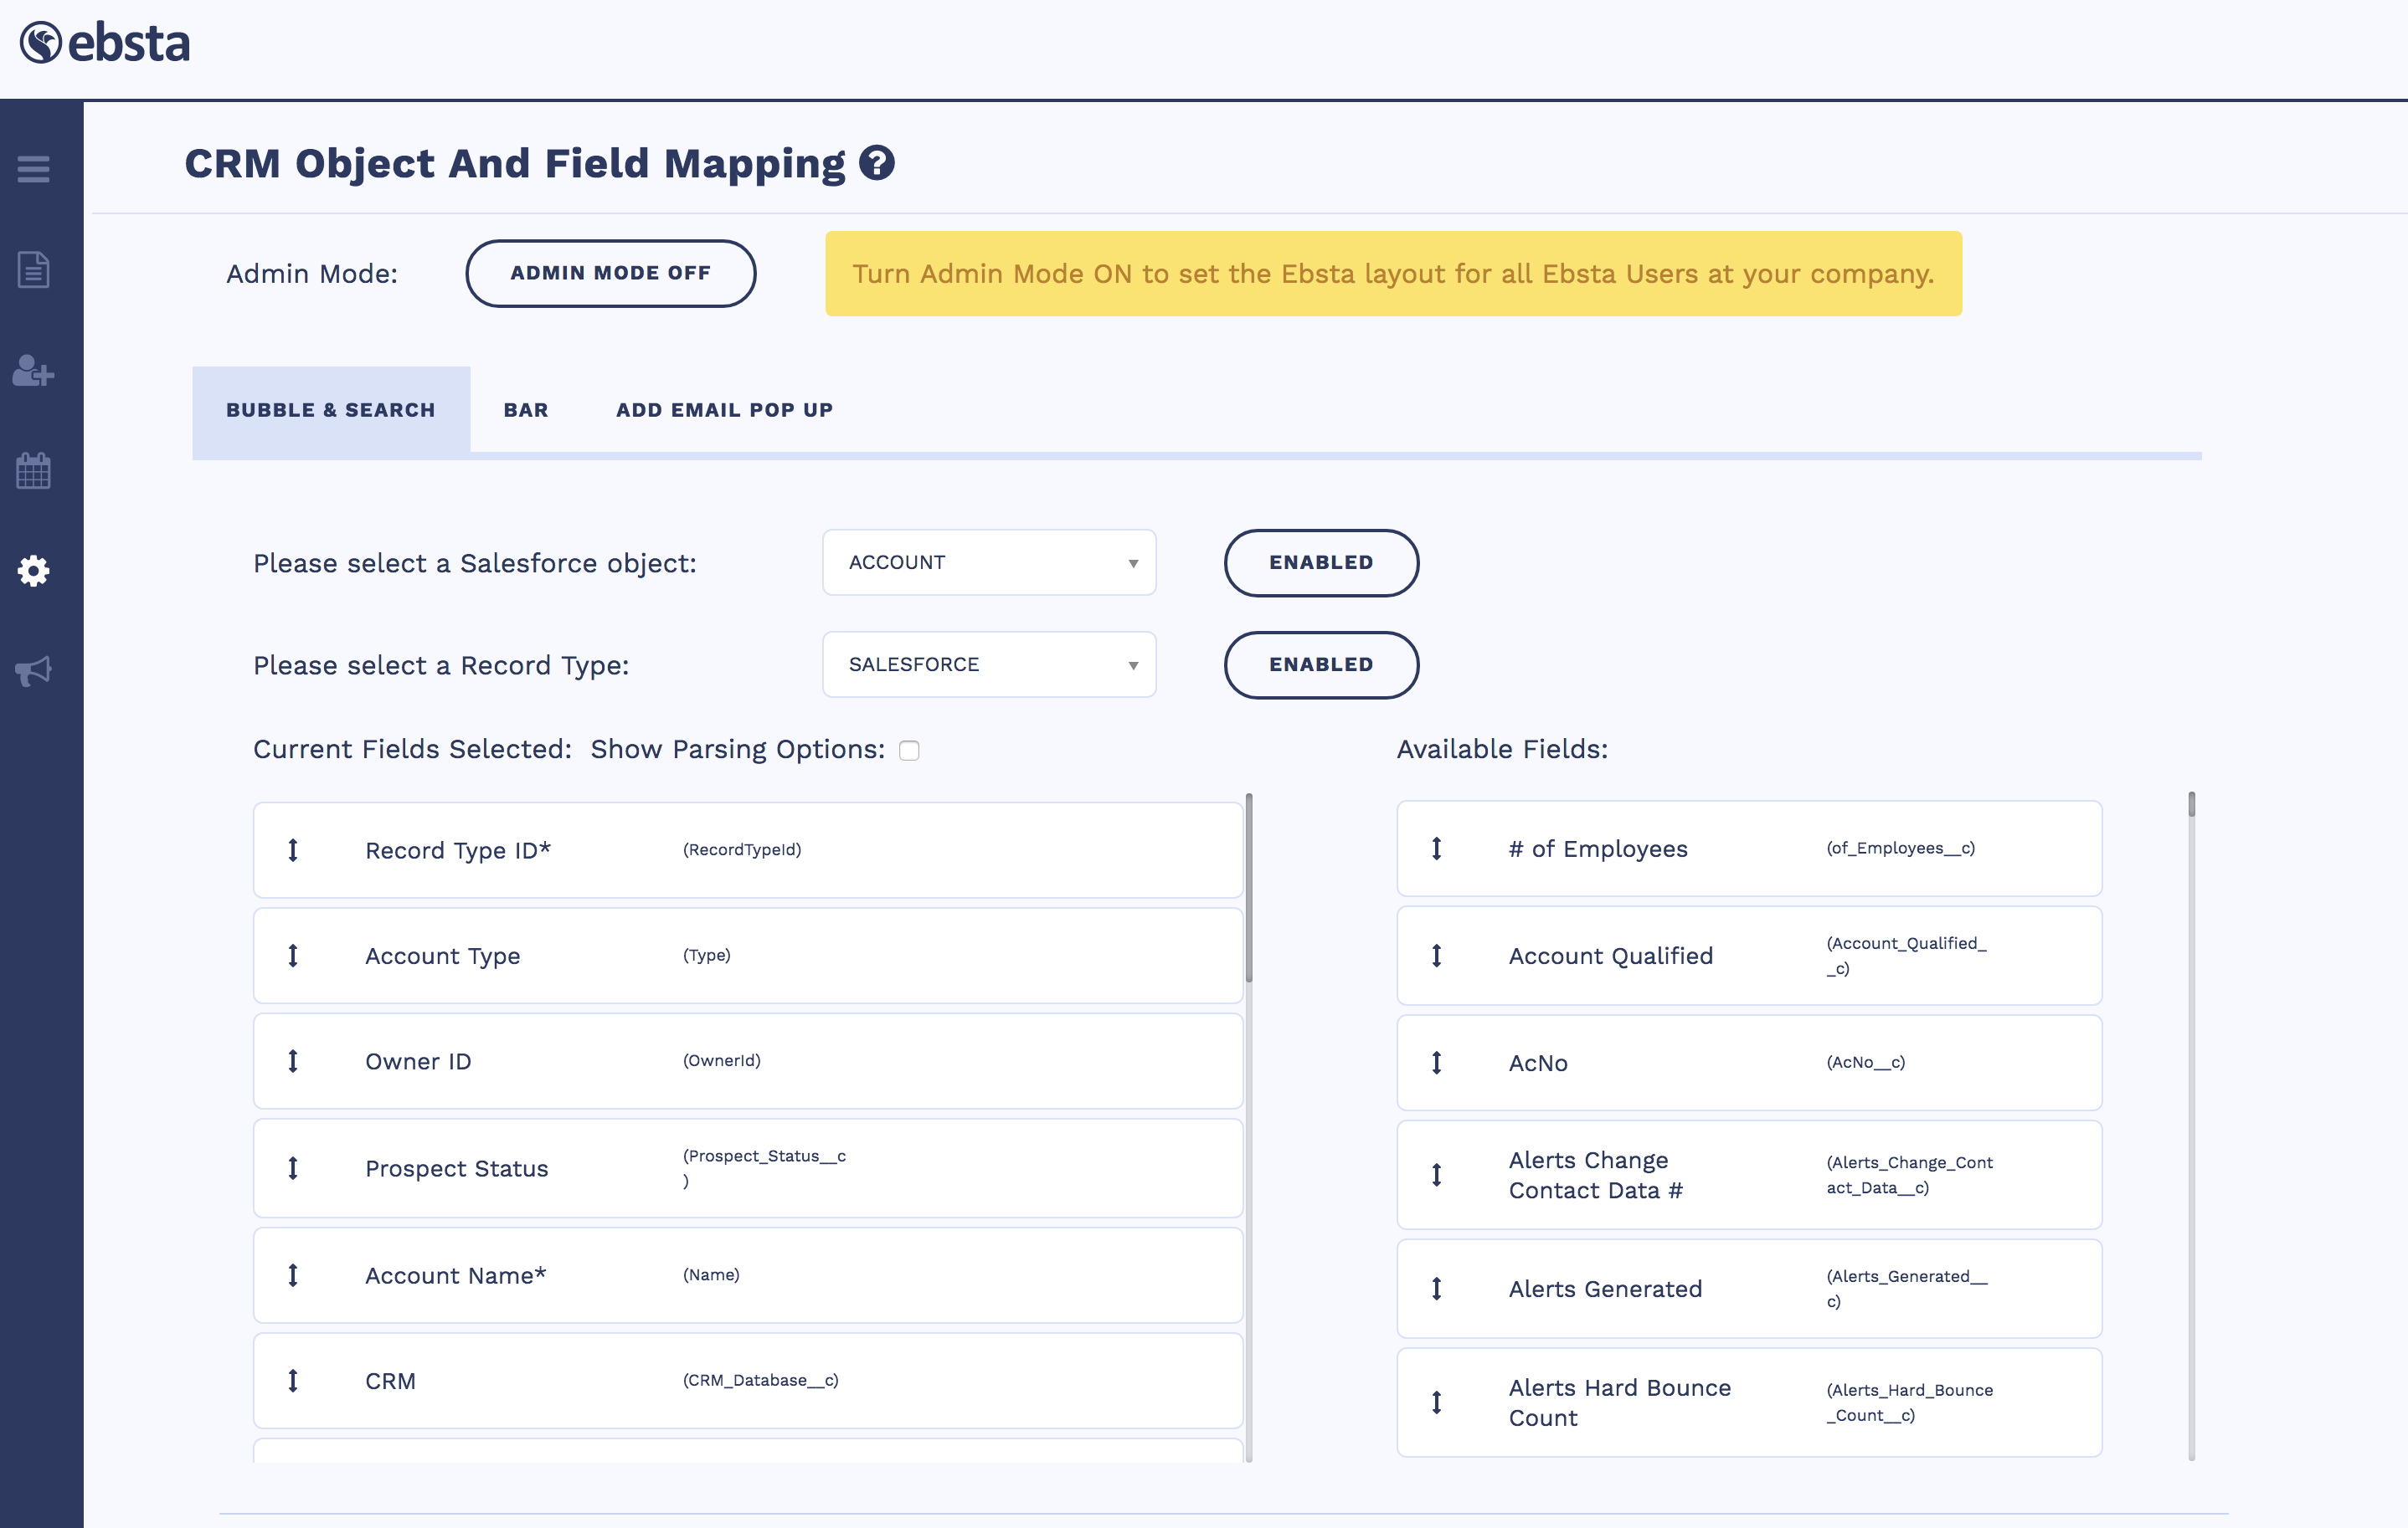
Task: Open the add user sidebar icon
Action: [x=33, y=371]
